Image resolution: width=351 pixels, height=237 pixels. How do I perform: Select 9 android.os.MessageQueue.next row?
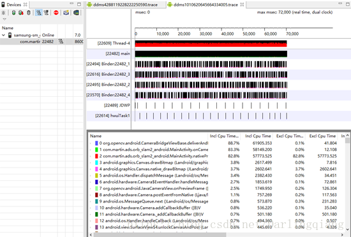pyautogui.click(x=216, y=201)
